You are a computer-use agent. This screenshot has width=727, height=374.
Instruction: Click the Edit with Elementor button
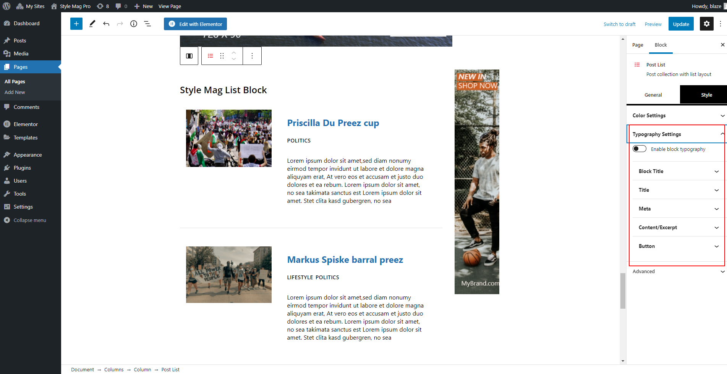coord(195,24)
